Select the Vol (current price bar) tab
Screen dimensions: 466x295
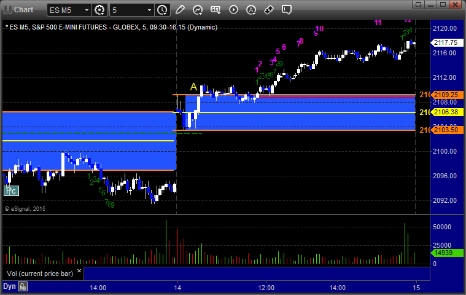coord(40,273)
